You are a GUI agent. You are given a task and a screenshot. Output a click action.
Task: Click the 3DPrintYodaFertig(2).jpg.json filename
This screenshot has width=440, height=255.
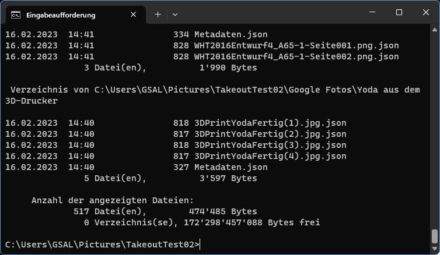click(x=270, y=134)
